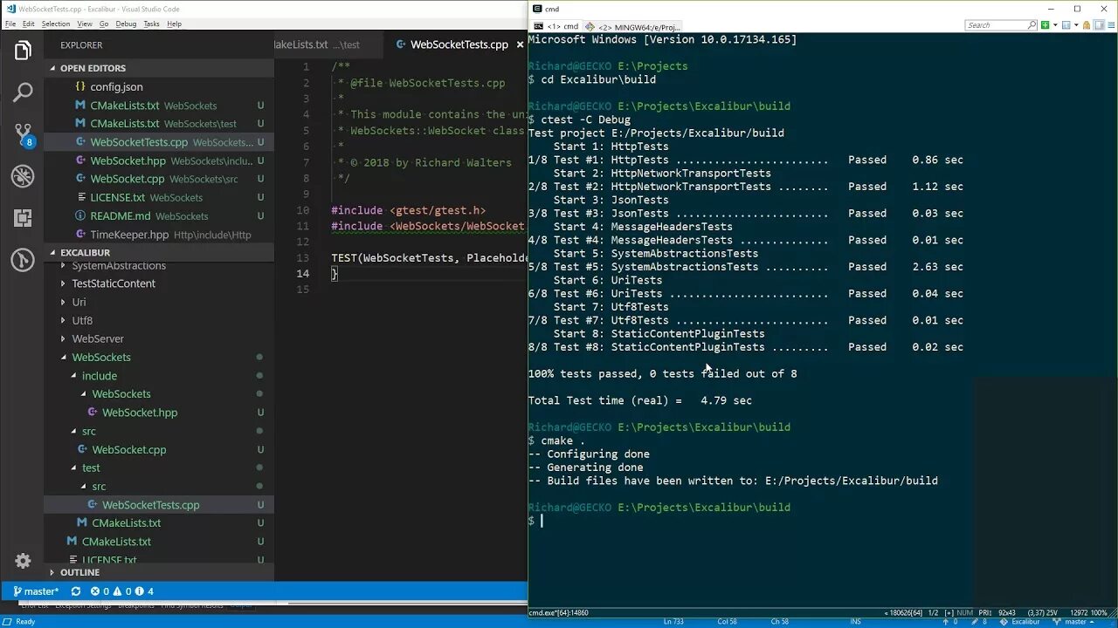
Task: Click 'Col 58' in bottom status bar
Action: point(727,621)
